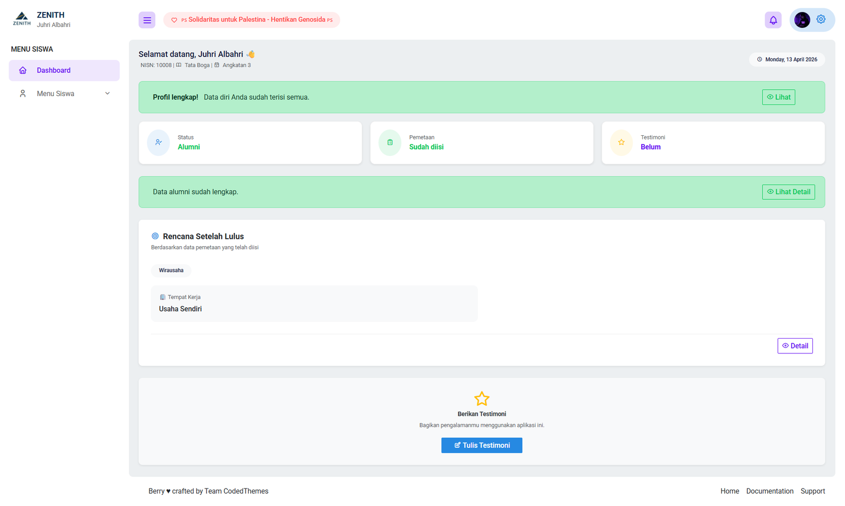
Task: Click Usaha Sendiri workplace text
Action: tap(180, 309)
